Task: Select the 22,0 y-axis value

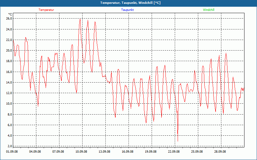Action: pos(9,40)
